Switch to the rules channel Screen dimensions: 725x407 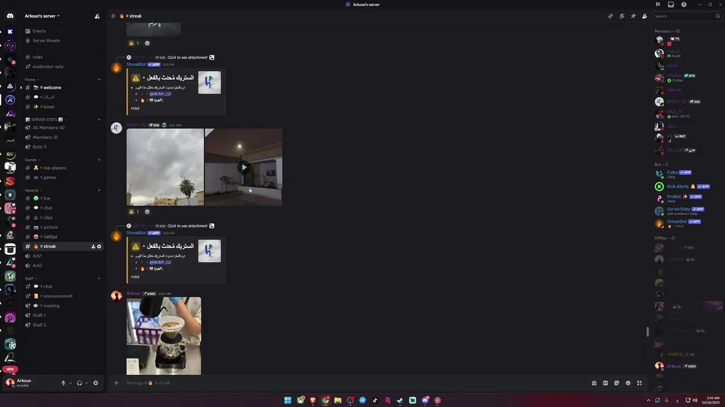63,57
